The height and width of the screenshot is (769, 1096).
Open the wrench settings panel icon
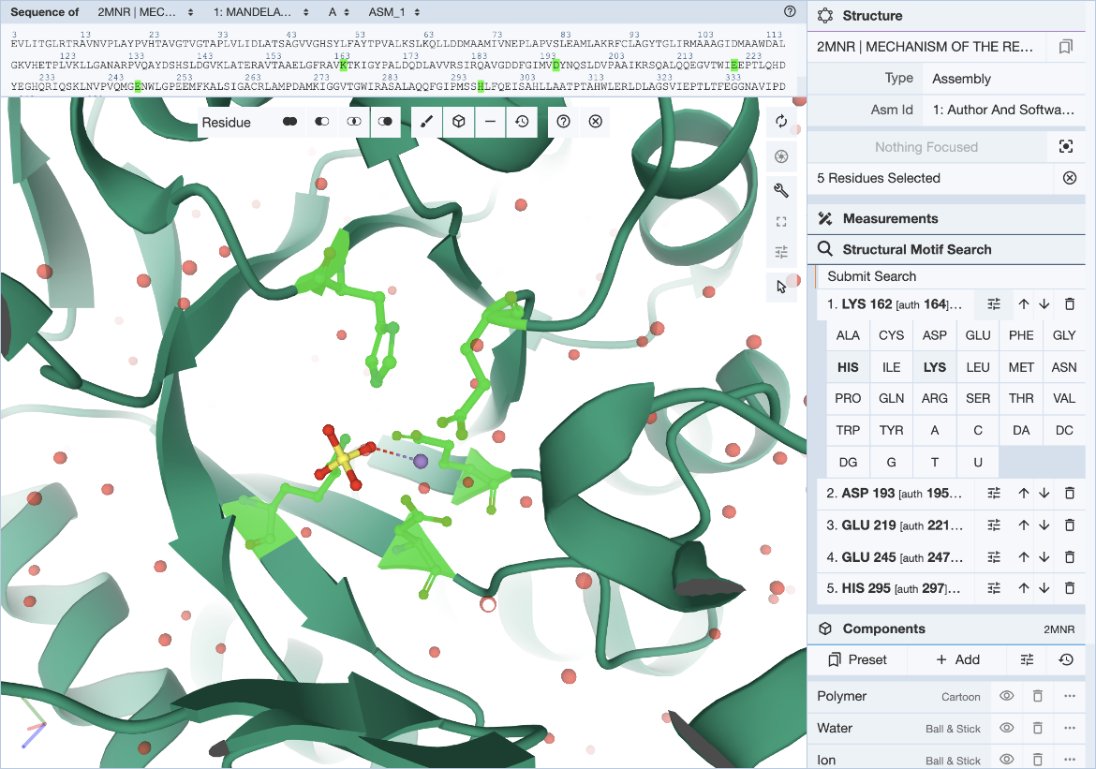pyautogui.click(x=781, y=191)
